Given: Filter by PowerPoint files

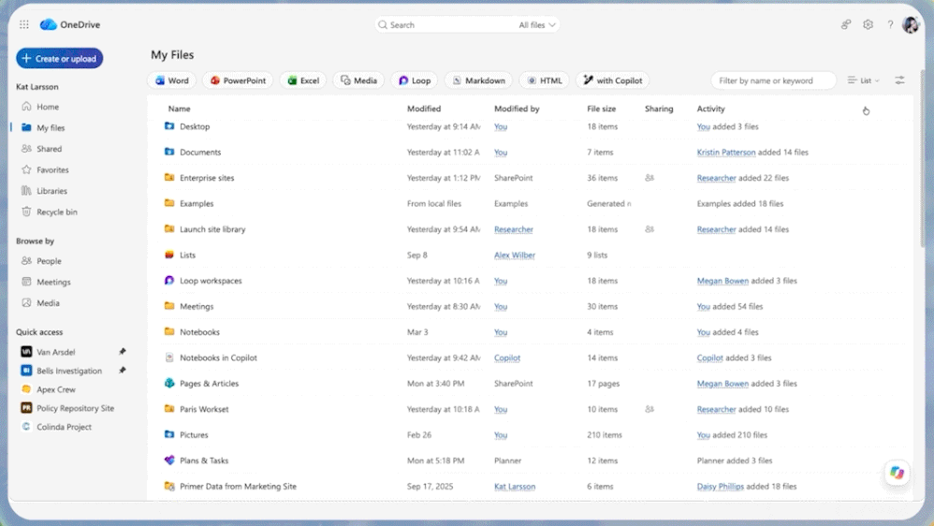Looking at the screenshot, I should [238, 80].
